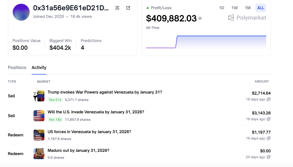Select the 1M profit timeframe
Screen dimensions: 293x167
pos(247,8)
